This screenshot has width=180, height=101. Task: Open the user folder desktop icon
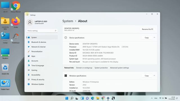click(5, 21)
